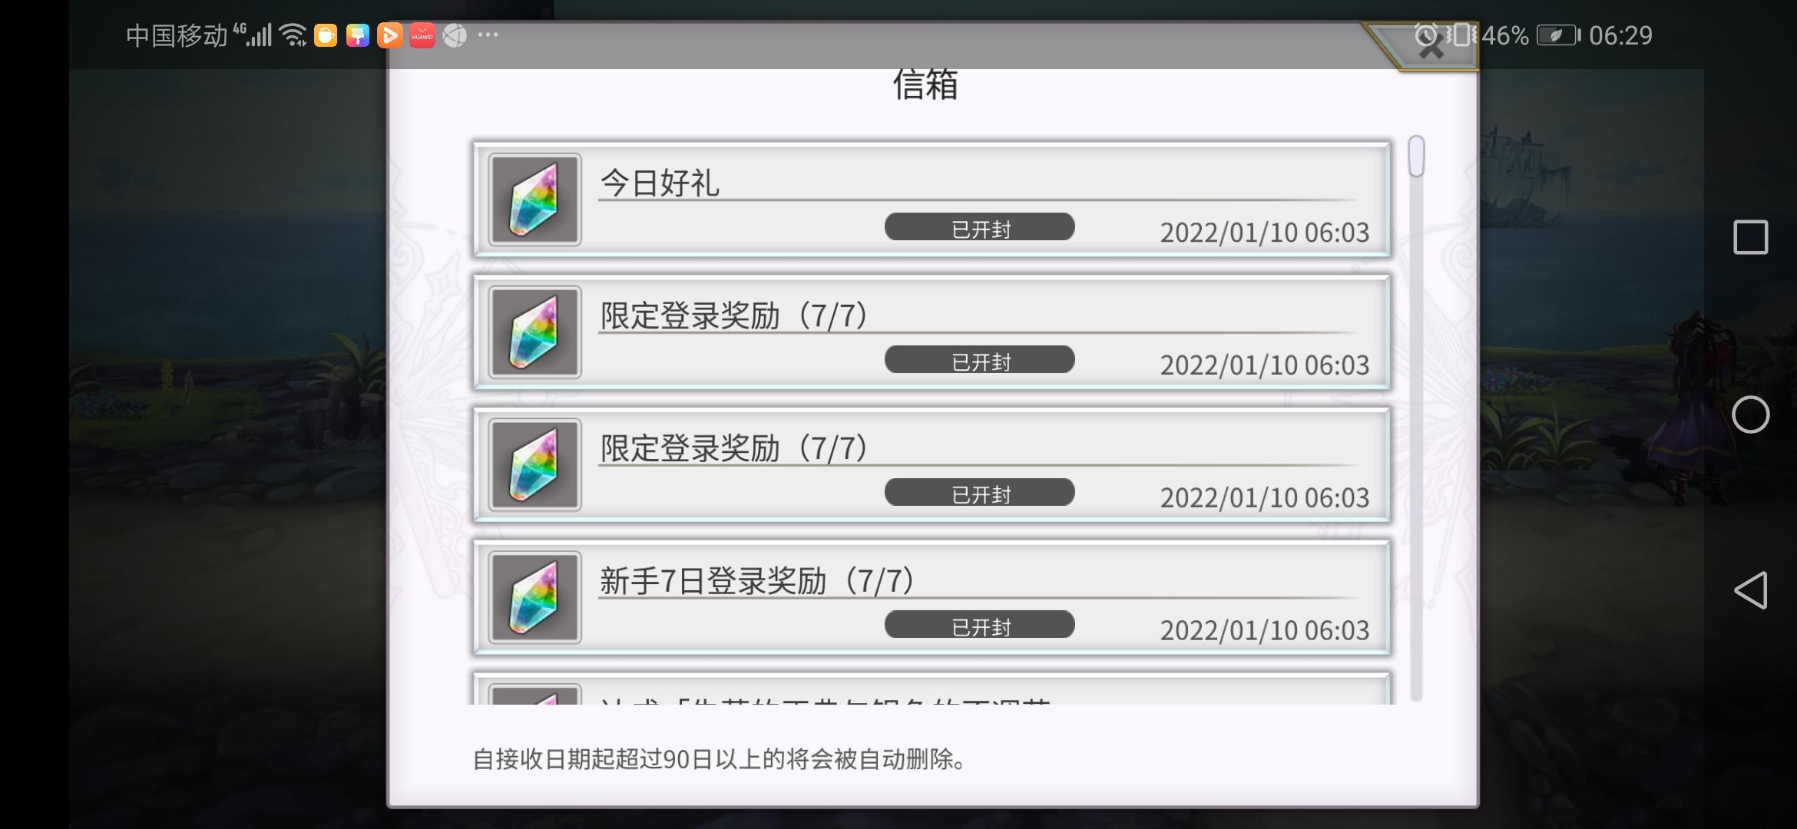
Task: Tap 已开封 status on 新手7日登录奖励
Action: click(x=979, y=625)
